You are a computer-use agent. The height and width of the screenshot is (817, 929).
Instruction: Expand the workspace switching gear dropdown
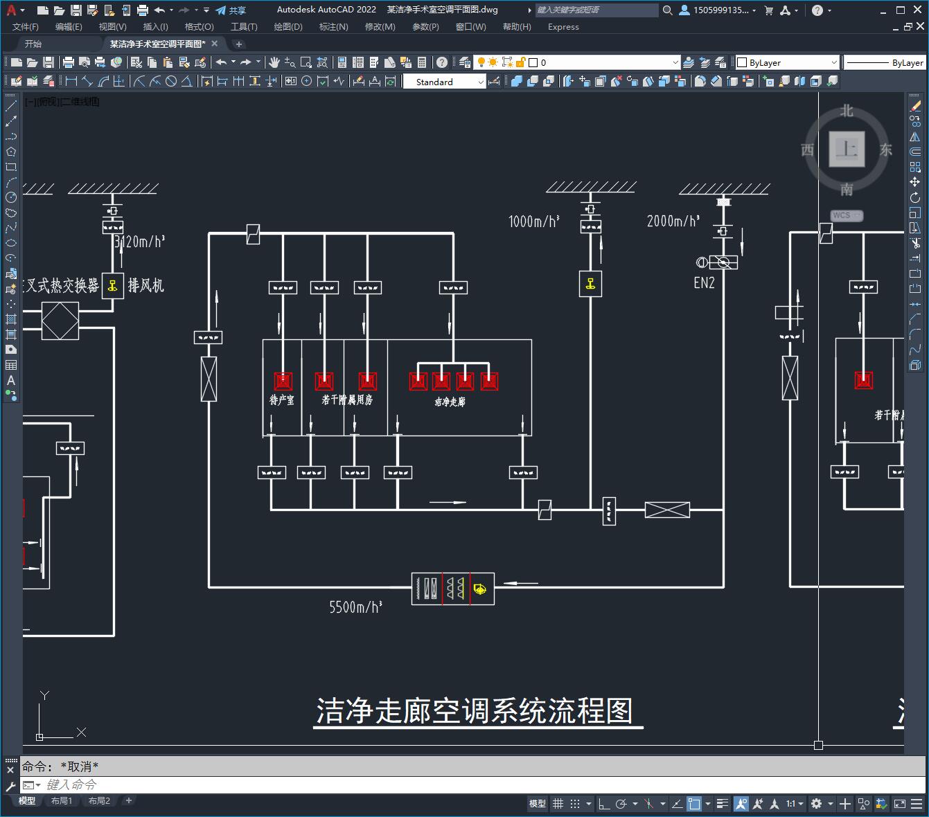pos(830,804)
